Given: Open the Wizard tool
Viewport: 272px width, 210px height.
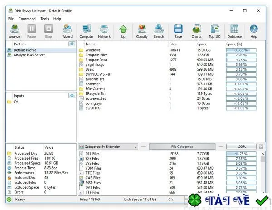Looking at the screenshot, I should pyautogui.click(x=67, y=31).
